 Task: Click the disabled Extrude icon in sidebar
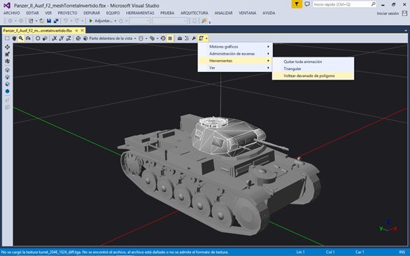[7, 100]
